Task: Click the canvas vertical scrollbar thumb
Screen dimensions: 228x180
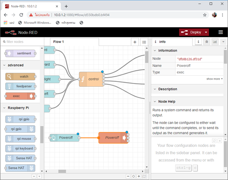Action: coord(147,57)
